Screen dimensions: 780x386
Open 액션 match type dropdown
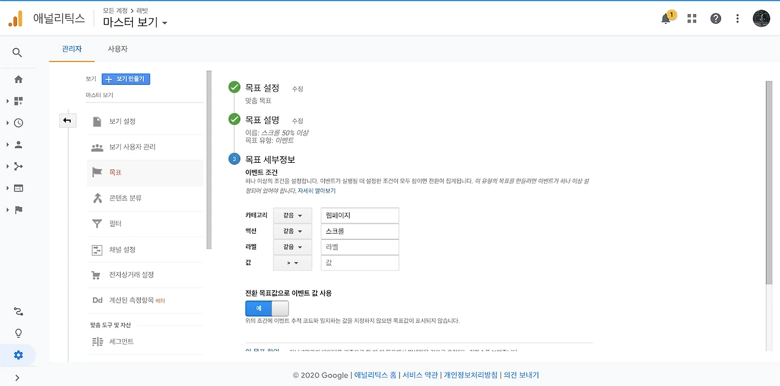(292, 231)
